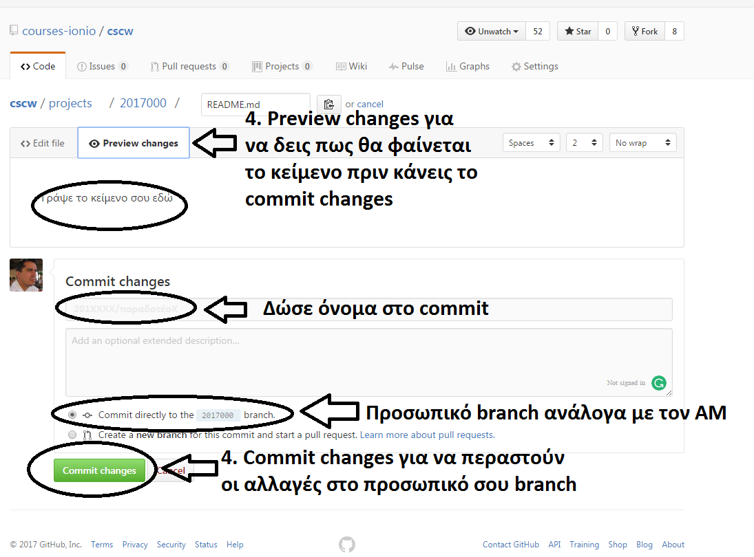Viewport: 754px width, 557px height.
Task: Open the Projects tab
Action: pyautogui.click(x=282, y=66)
